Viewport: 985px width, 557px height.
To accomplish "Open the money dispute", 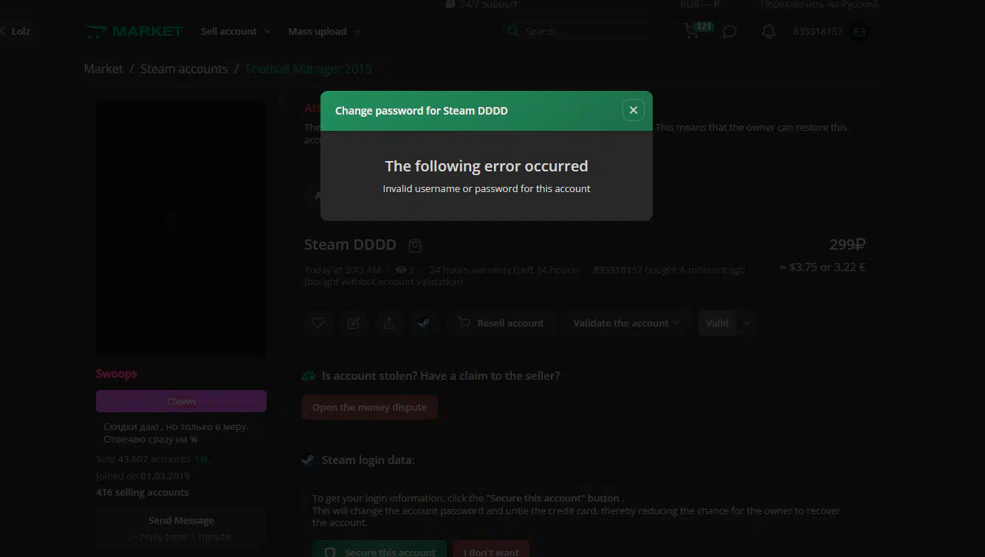I will pos(369,407).
